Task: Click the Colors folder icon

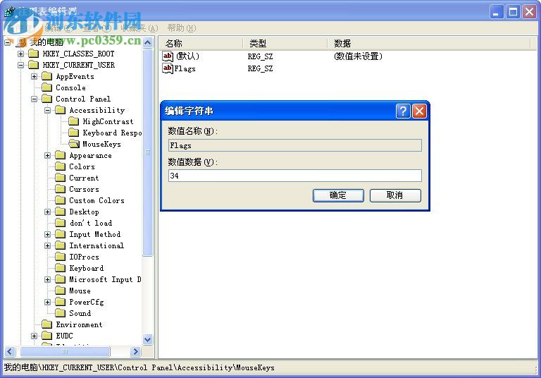Action: click(61, 166)
